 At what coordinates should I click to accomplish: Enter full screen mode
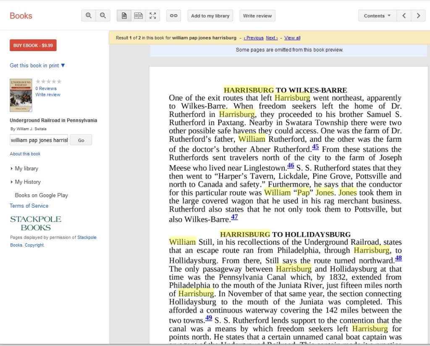click(x=152, y=16)
